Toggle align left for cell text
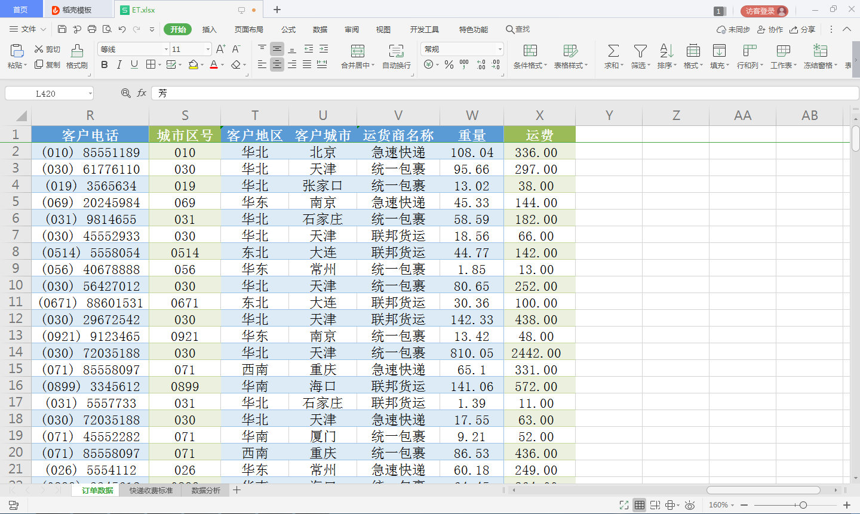This screenshot has height=514, width=860. 262,64
